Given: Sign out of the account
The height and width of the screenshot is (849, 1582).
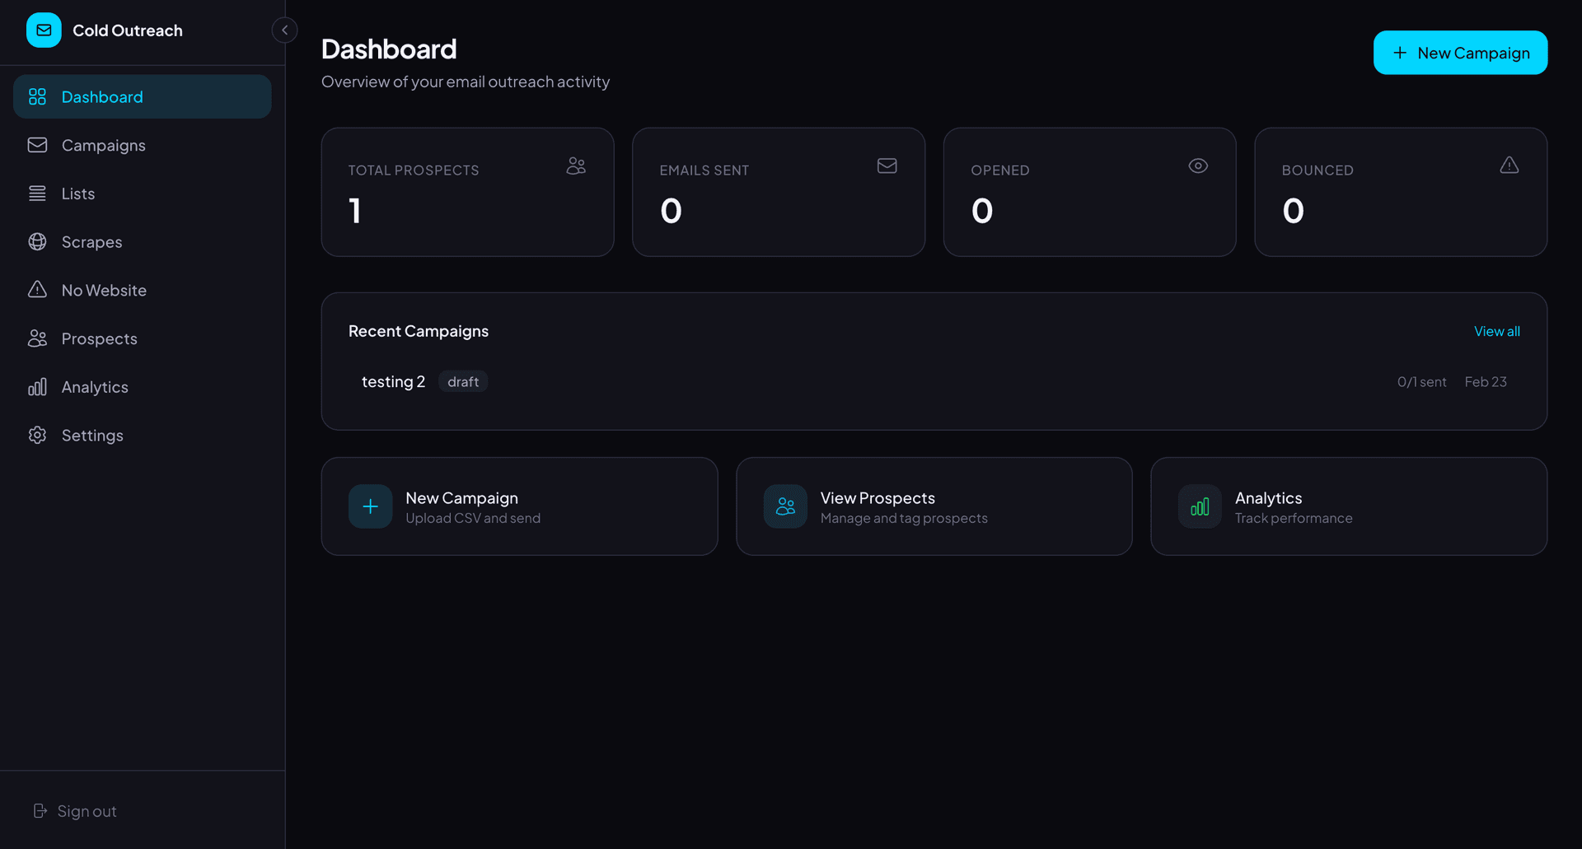Looking at the screenshot, I should tap(75, 811).
